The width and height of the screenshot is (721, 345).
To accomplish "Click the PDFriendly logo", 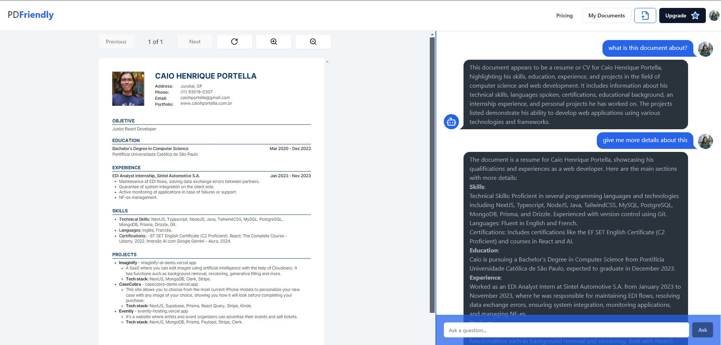I will 31,15.
